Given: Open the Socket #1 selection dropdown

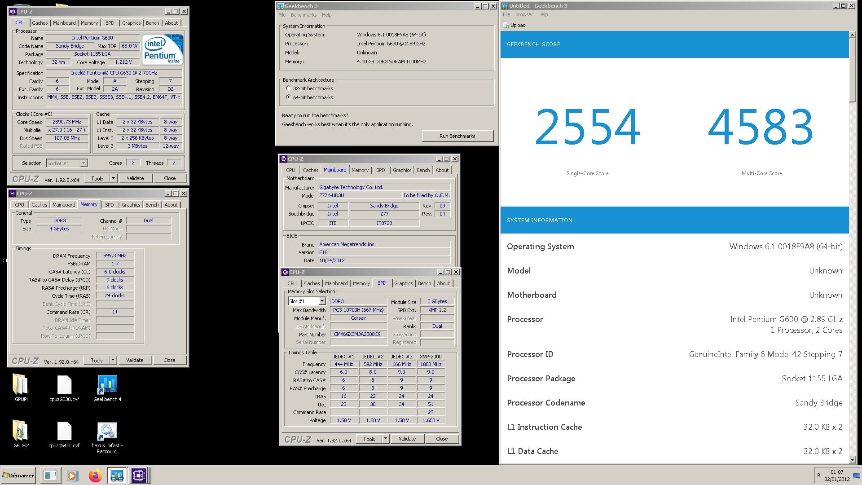Looking at the screenshot, I should pos(84,163).
